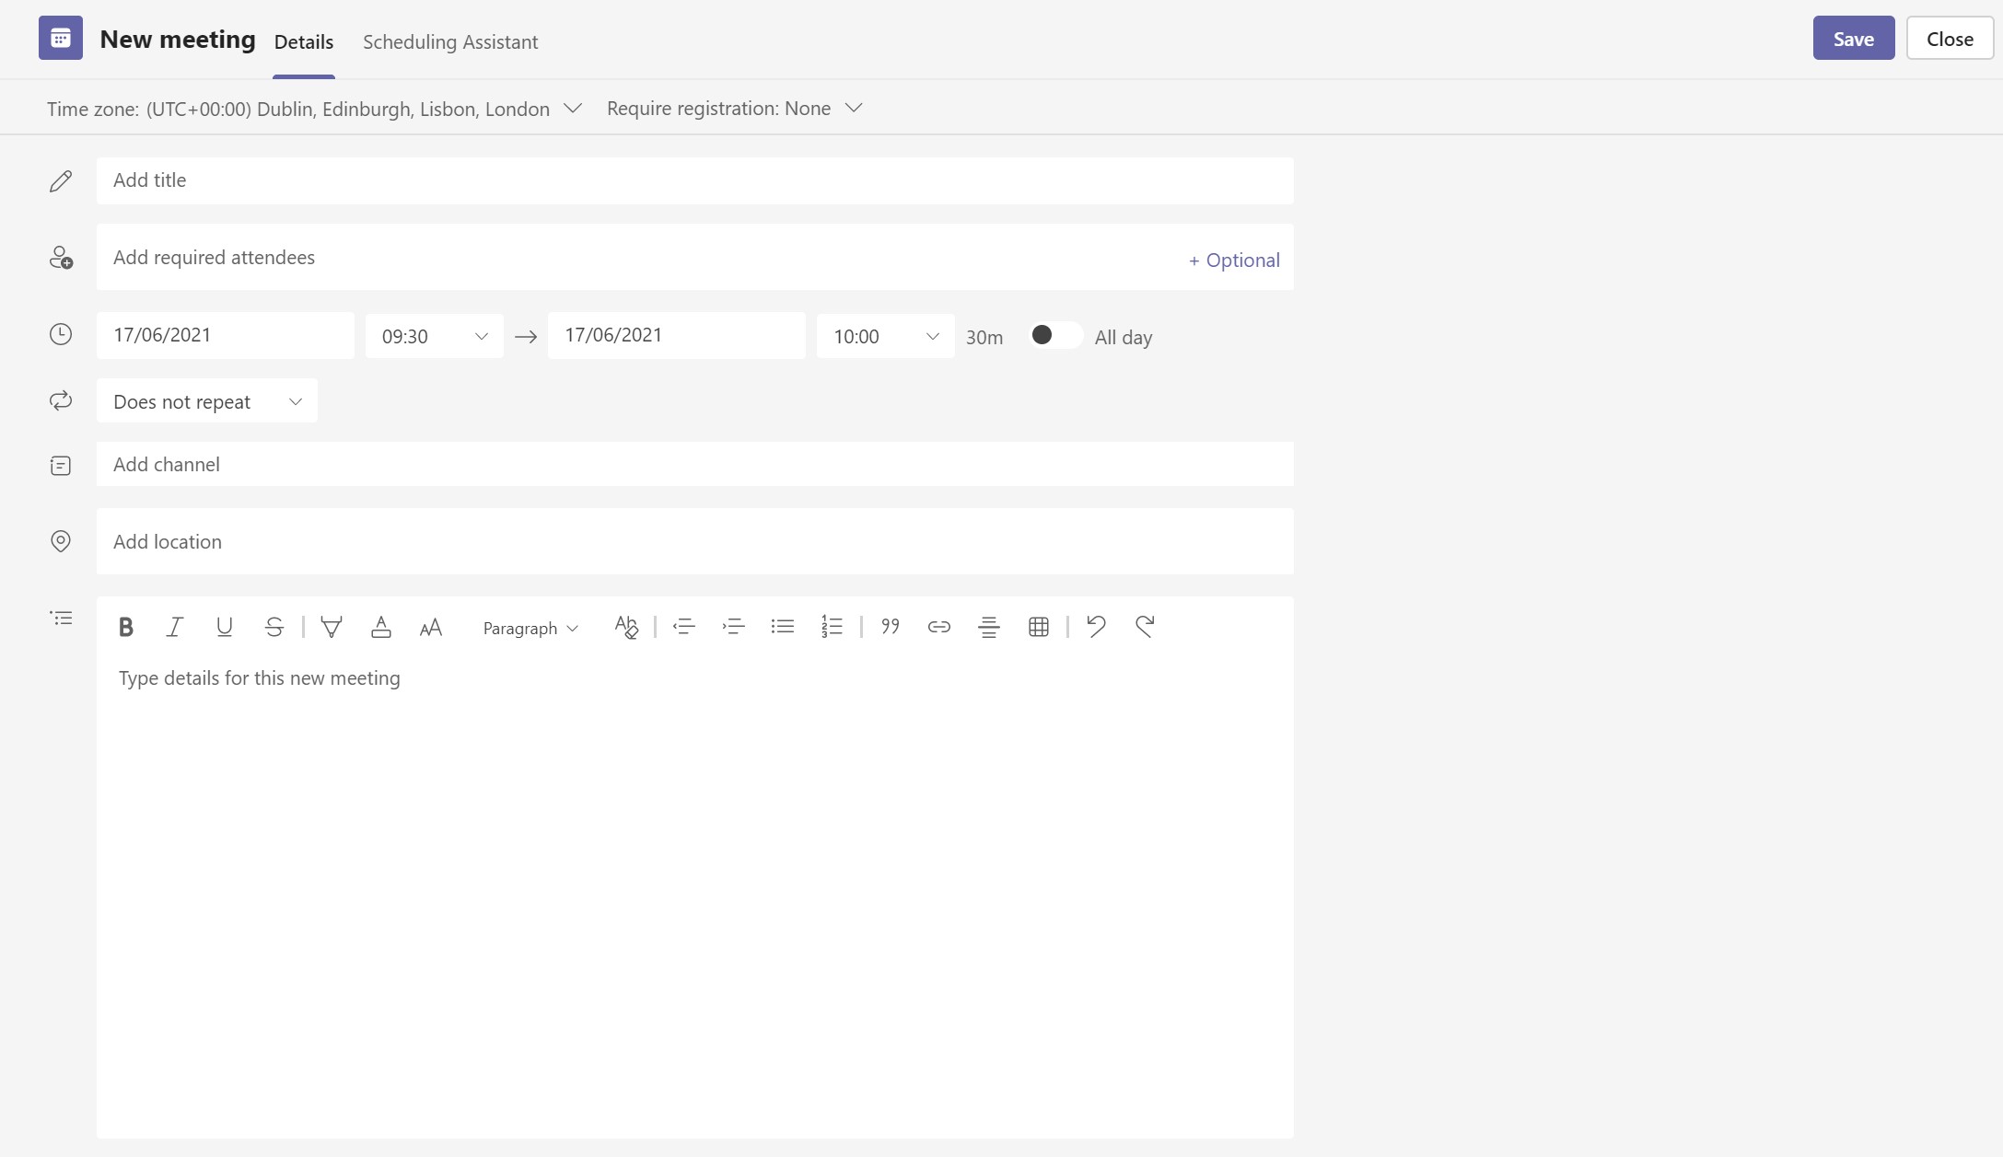Switch to the Details tab
The height and width of the screenshot is (1157, 2003).
304,41
